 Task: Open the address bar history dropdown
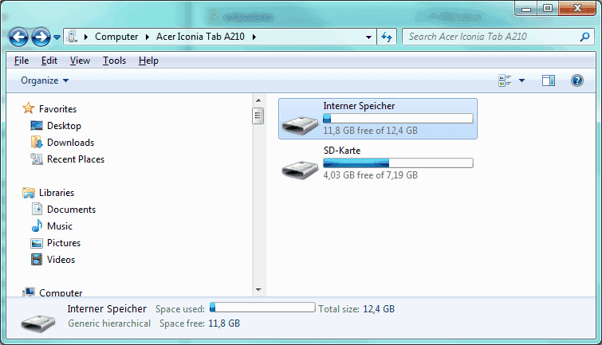(x=368, y=37)
